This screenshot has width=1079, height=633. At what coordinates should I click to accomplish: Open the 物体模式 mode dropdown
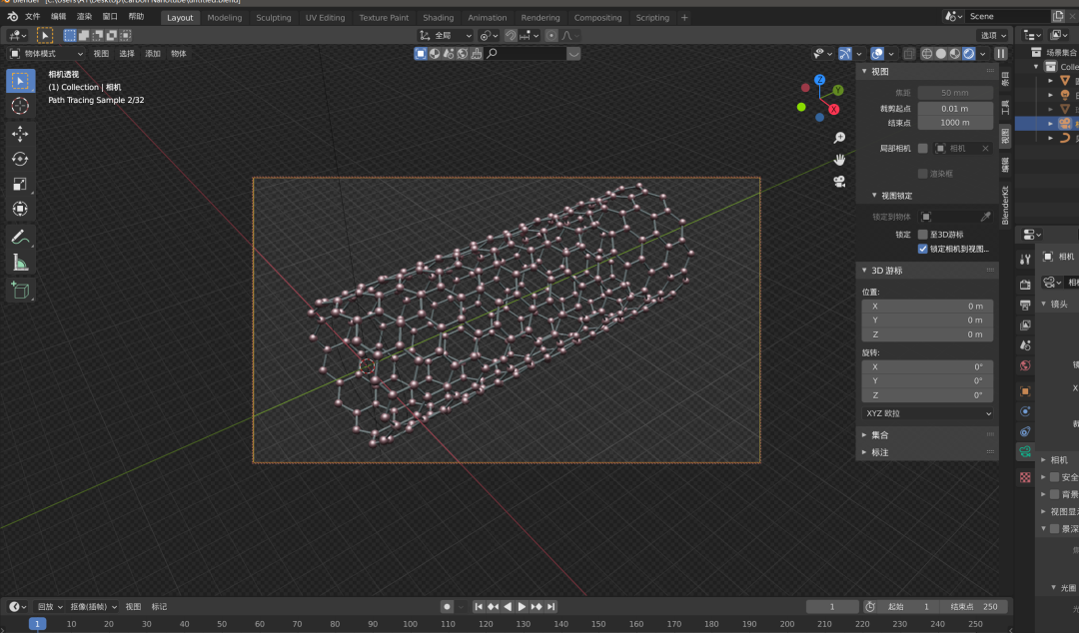[46, 54]
